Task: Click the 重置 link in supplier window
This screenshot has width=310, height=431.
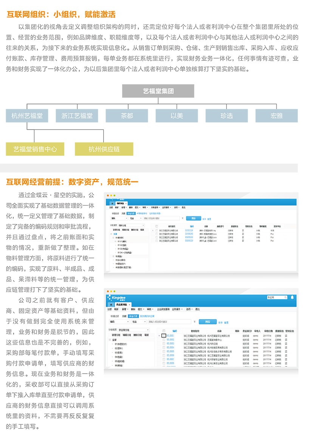Action: (x=226, y=323)
